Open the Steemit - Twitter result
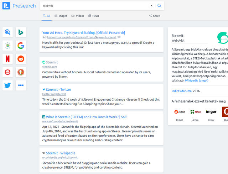This screenshot has height=174, width=228. (58, 90)
